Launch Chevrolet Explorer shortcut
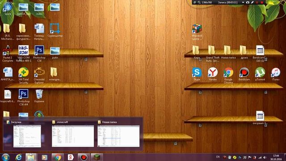Screen dimensions: 286x161 point(39,72)
